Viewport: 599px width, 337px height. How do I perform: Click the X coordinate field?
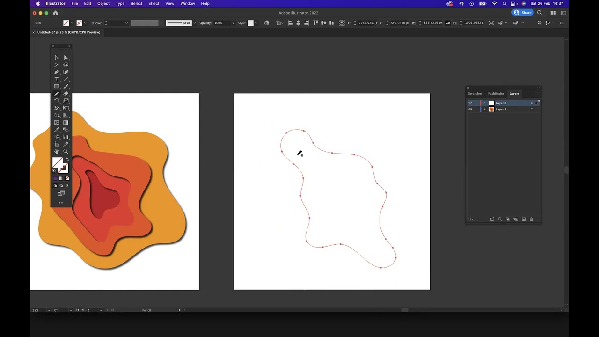coord(366,23)
